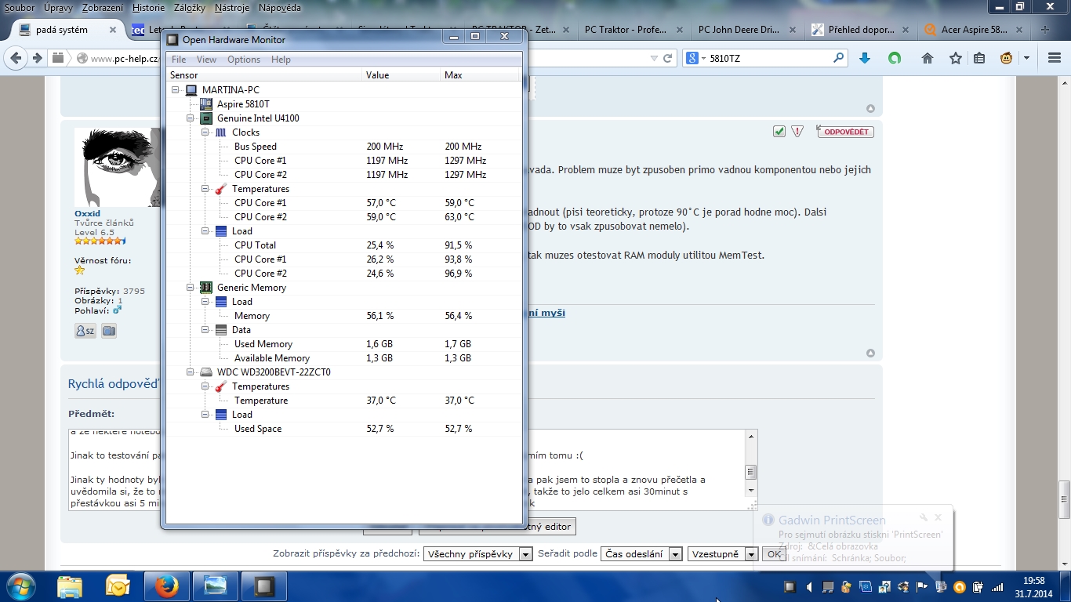
Task: Click the Genuine Intel U4100 CPU icon
Action: click(206, 118)
